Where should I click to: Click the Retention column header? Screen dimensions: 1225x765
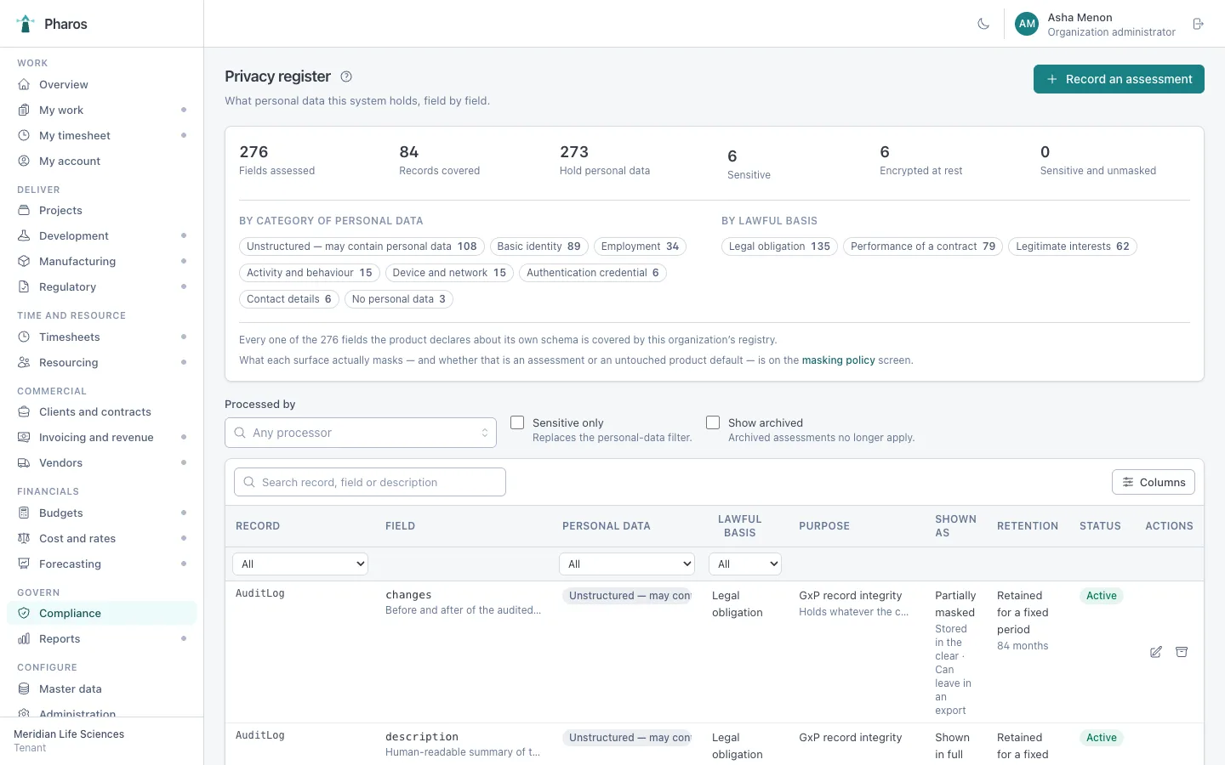click(x=1028, y=526)
